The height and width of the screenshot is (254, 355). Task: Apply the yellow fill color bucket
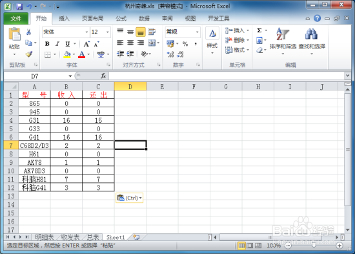[67, 55]
